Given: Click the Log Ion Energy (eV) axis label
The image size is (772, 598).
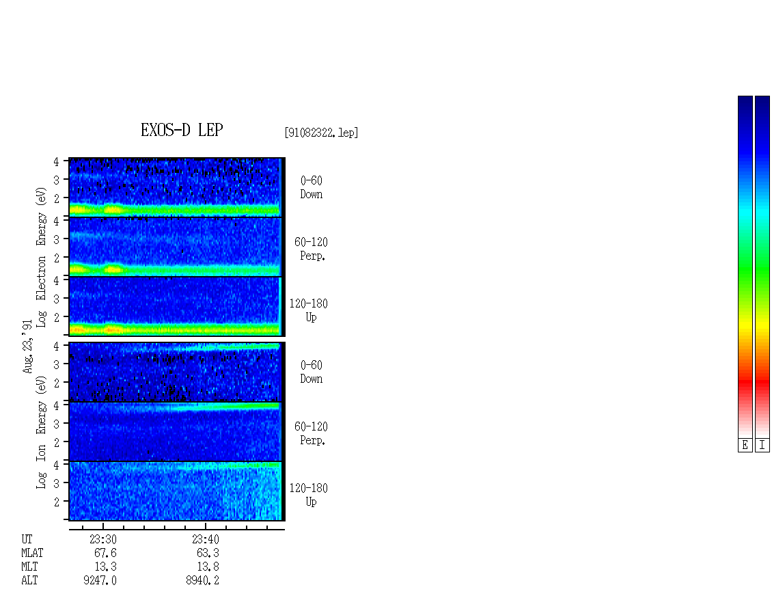Looking at the screenshot, I should coord(41,432).
